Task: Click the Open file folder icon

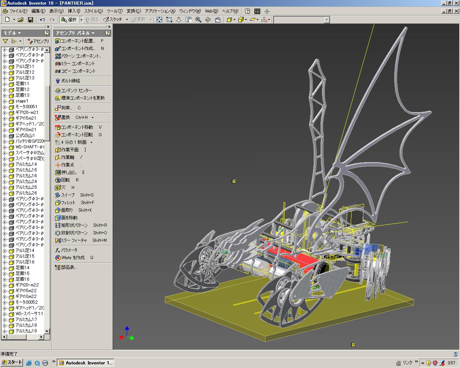Action: point(20,19)
